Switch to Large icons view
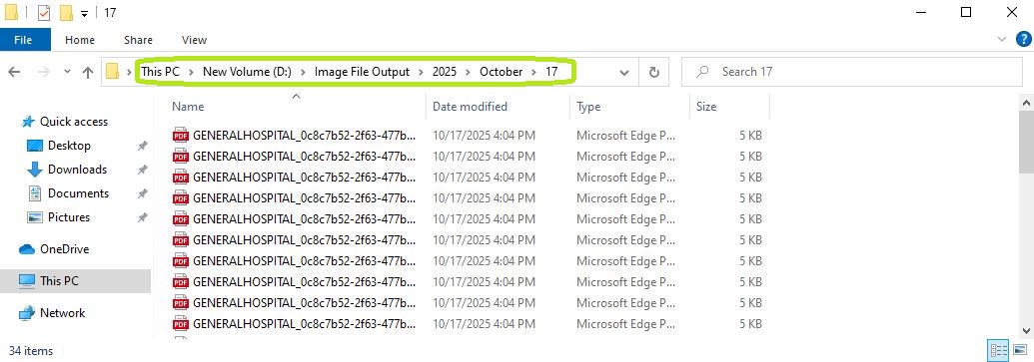Screen dimensions: 1034x362 (1019, 350)
